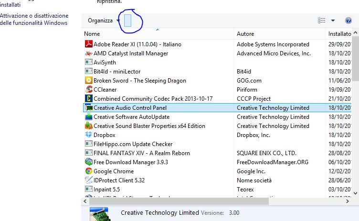Sort programs by the Autore column header

pos(279,34)
